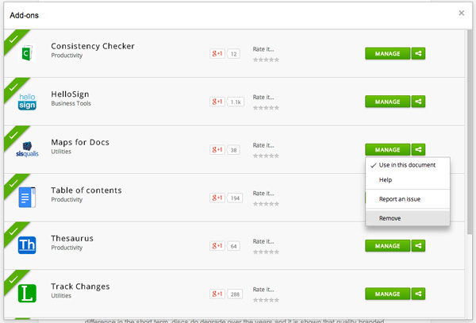
Task: Click the g+1 button for Maps for Docs
Action: (x=217, y=150)
